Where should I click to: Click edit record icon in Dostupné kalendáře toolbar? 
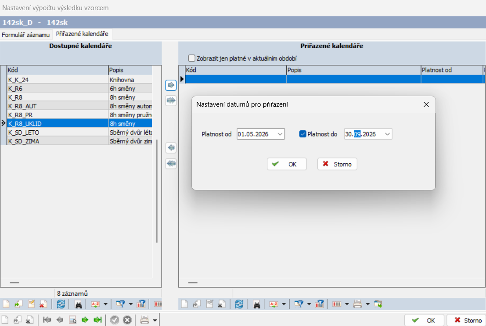coord(31,304)
